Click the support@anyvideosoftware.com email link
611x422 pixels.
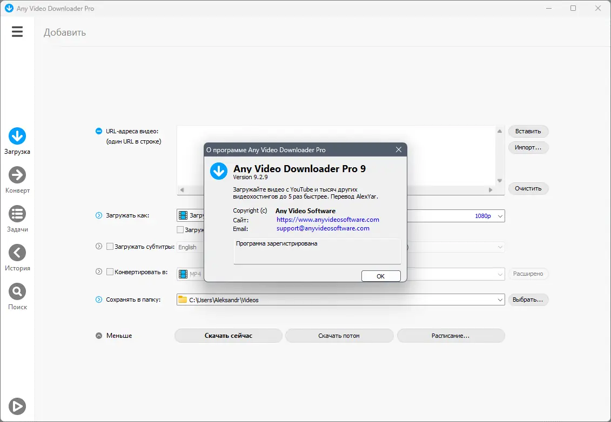point(323,228)
